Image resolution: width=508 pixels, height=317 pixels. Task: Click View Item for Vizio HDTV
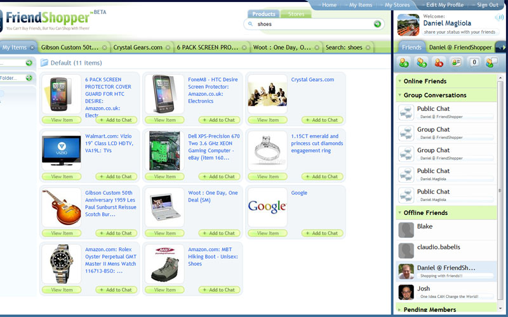click(x=62, y=177)
